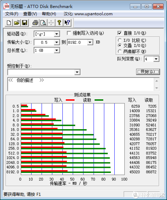This screenshot has height=200, width=167.
Task: Open the 文件(F) menu
Action: (12, 14)
